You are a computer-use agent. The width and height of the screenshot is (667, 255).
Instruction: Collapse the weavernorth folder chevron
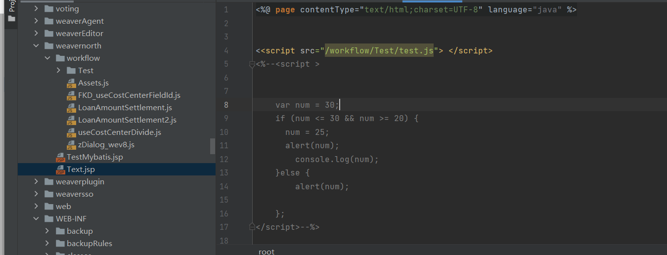(x=36, y=46)
